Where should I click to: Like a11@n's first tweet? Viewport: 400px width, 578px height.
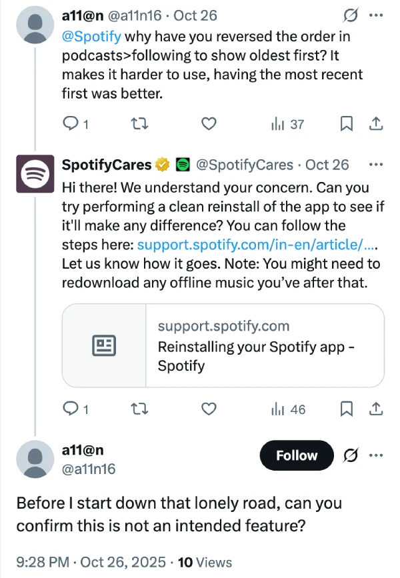tap(209, 124)
